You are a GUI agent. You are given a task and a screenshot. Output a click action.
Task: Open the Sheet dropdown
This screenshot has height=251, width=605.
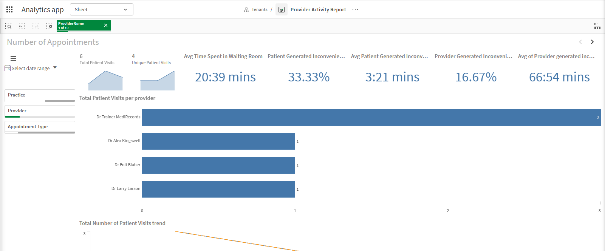[102, 9]
